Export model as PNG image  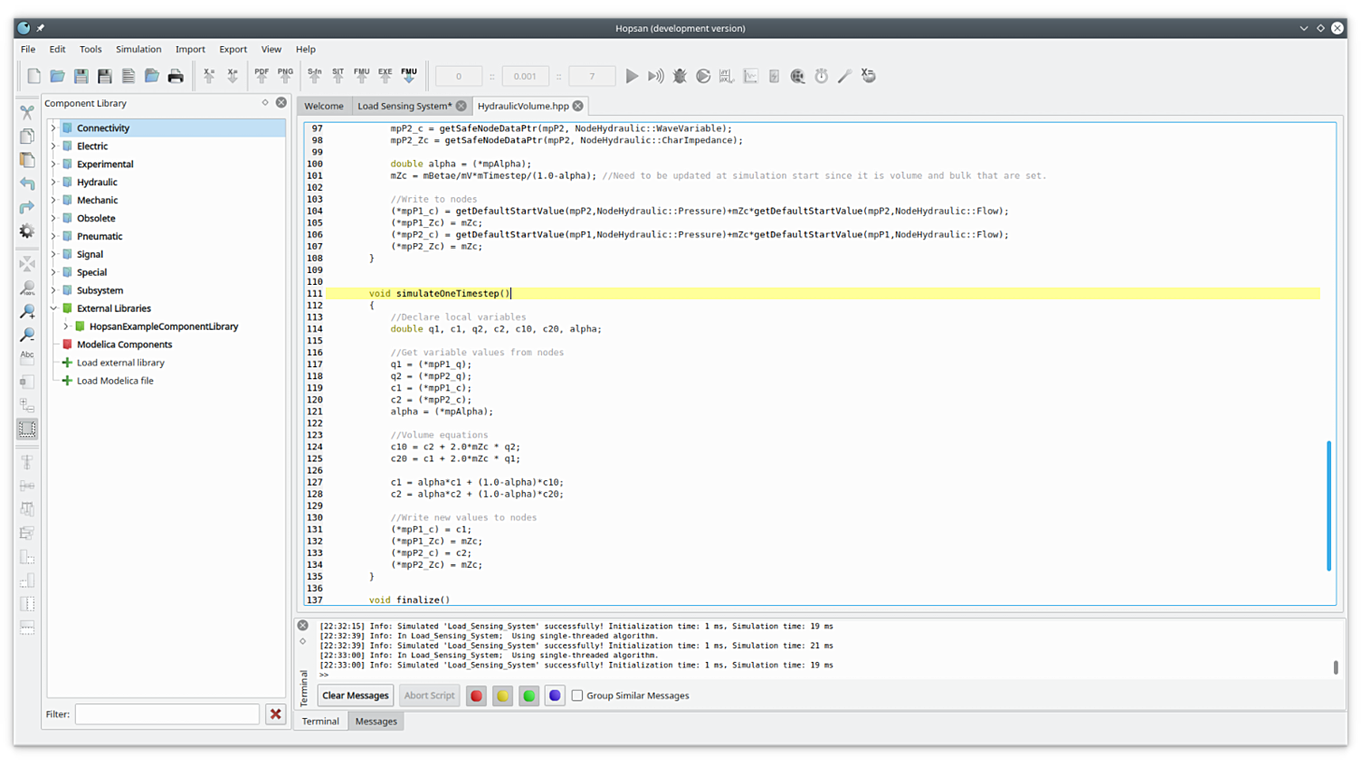(x=285, y=76)
